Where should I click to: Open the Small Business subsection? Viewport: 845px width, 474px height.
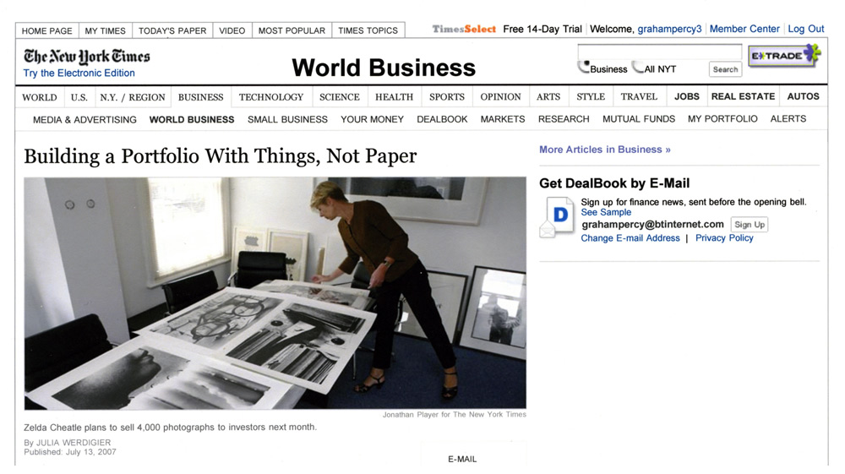coord(287,119)
